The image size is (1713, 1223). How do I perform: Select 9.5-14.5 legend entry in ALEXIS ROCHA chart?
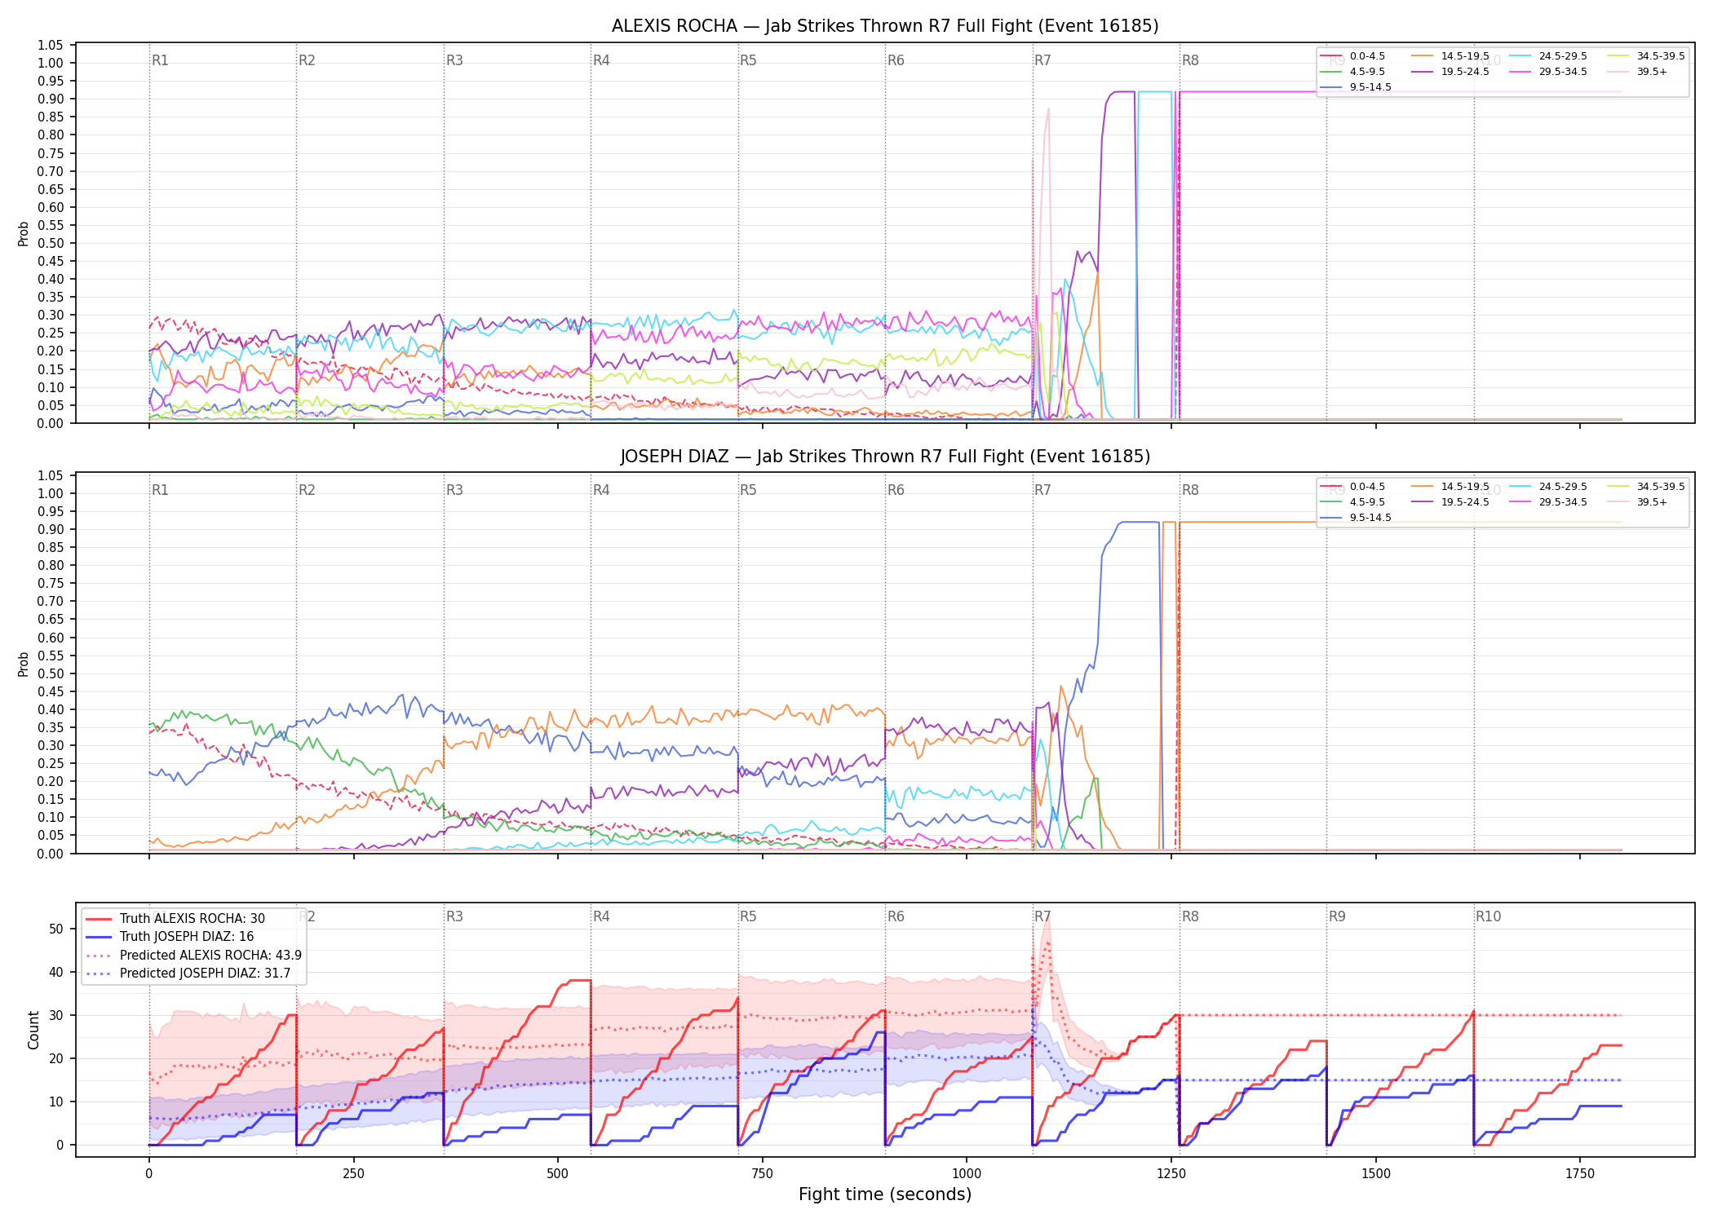pyautogui.click(x=1356, y=87)
